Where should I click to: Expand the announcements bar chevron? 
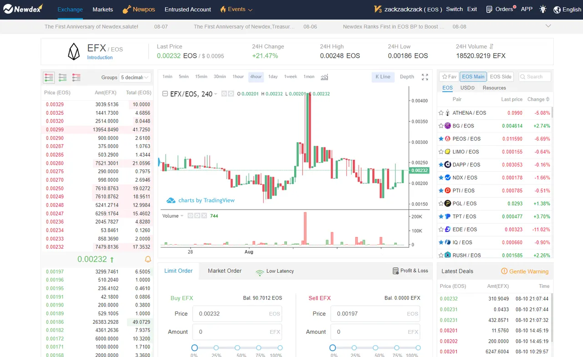click(548, 26)
